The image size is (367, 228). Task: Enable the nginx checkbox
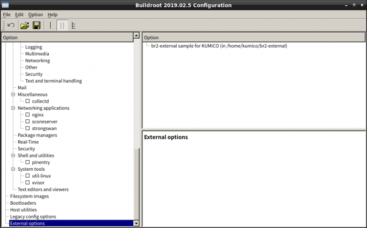coord(28,115)
